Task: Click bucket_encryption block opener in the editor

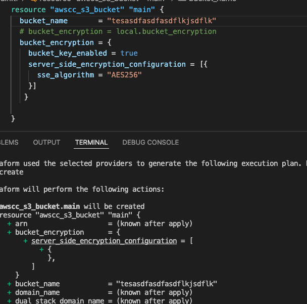Action: coord(66,42)
